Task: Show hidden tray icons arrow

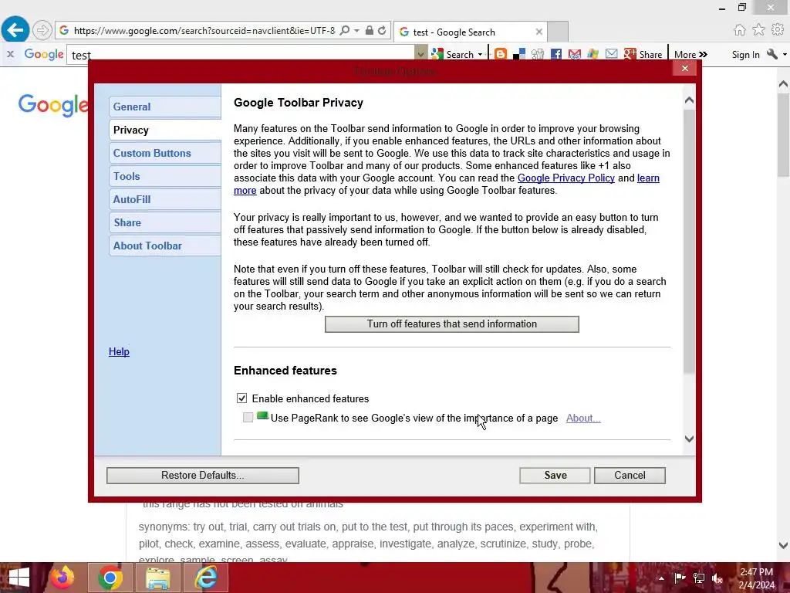Action: (661, 578)
